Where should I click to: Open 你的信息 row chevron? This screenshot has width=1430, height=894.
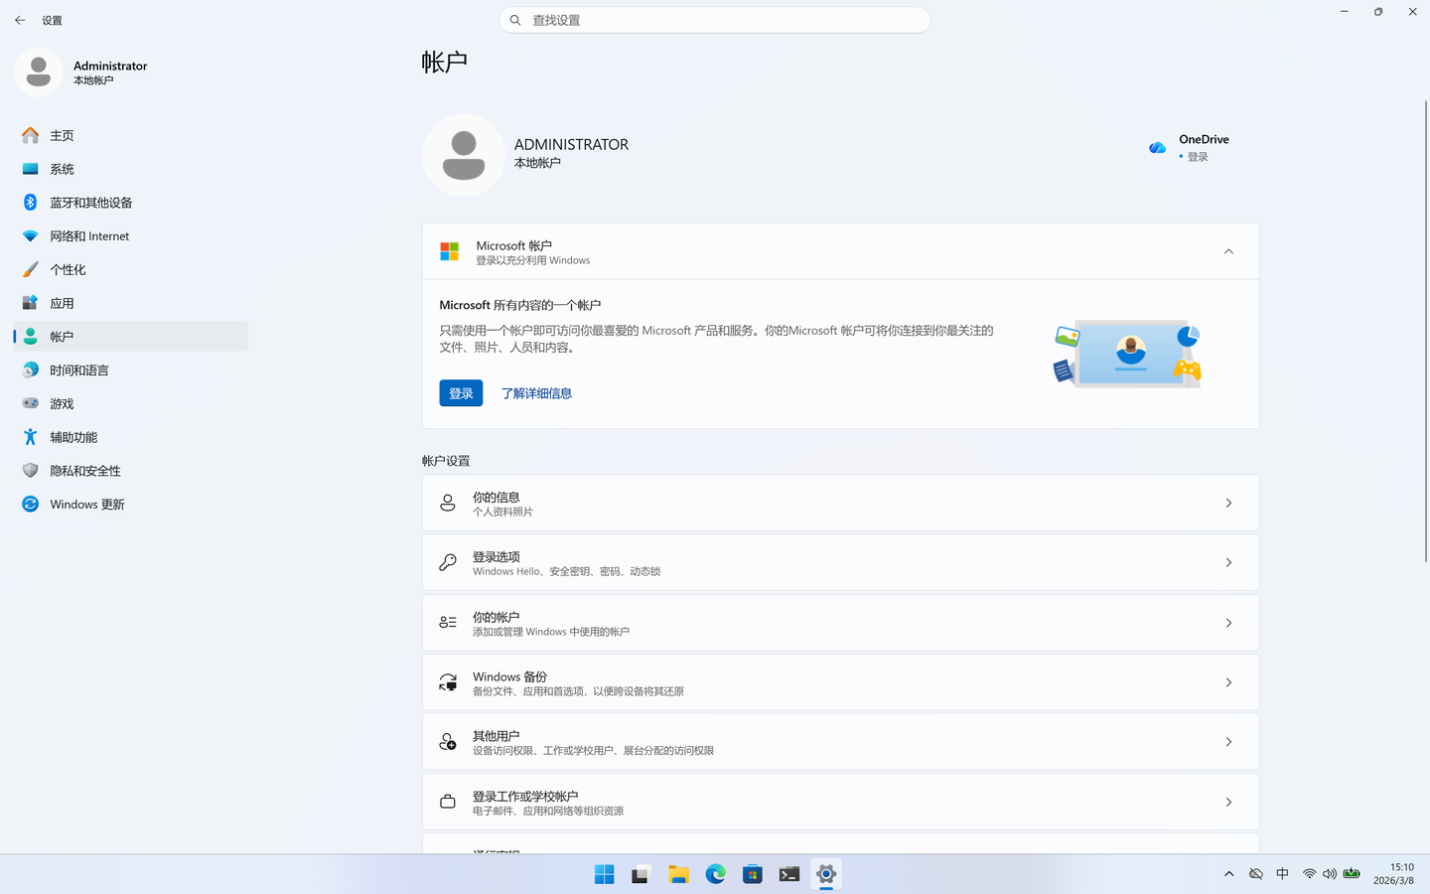pyautogui.click(x=1228, y=504)
